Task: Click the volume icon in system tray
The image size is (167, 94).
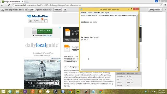Action: (x=154, y=92)
